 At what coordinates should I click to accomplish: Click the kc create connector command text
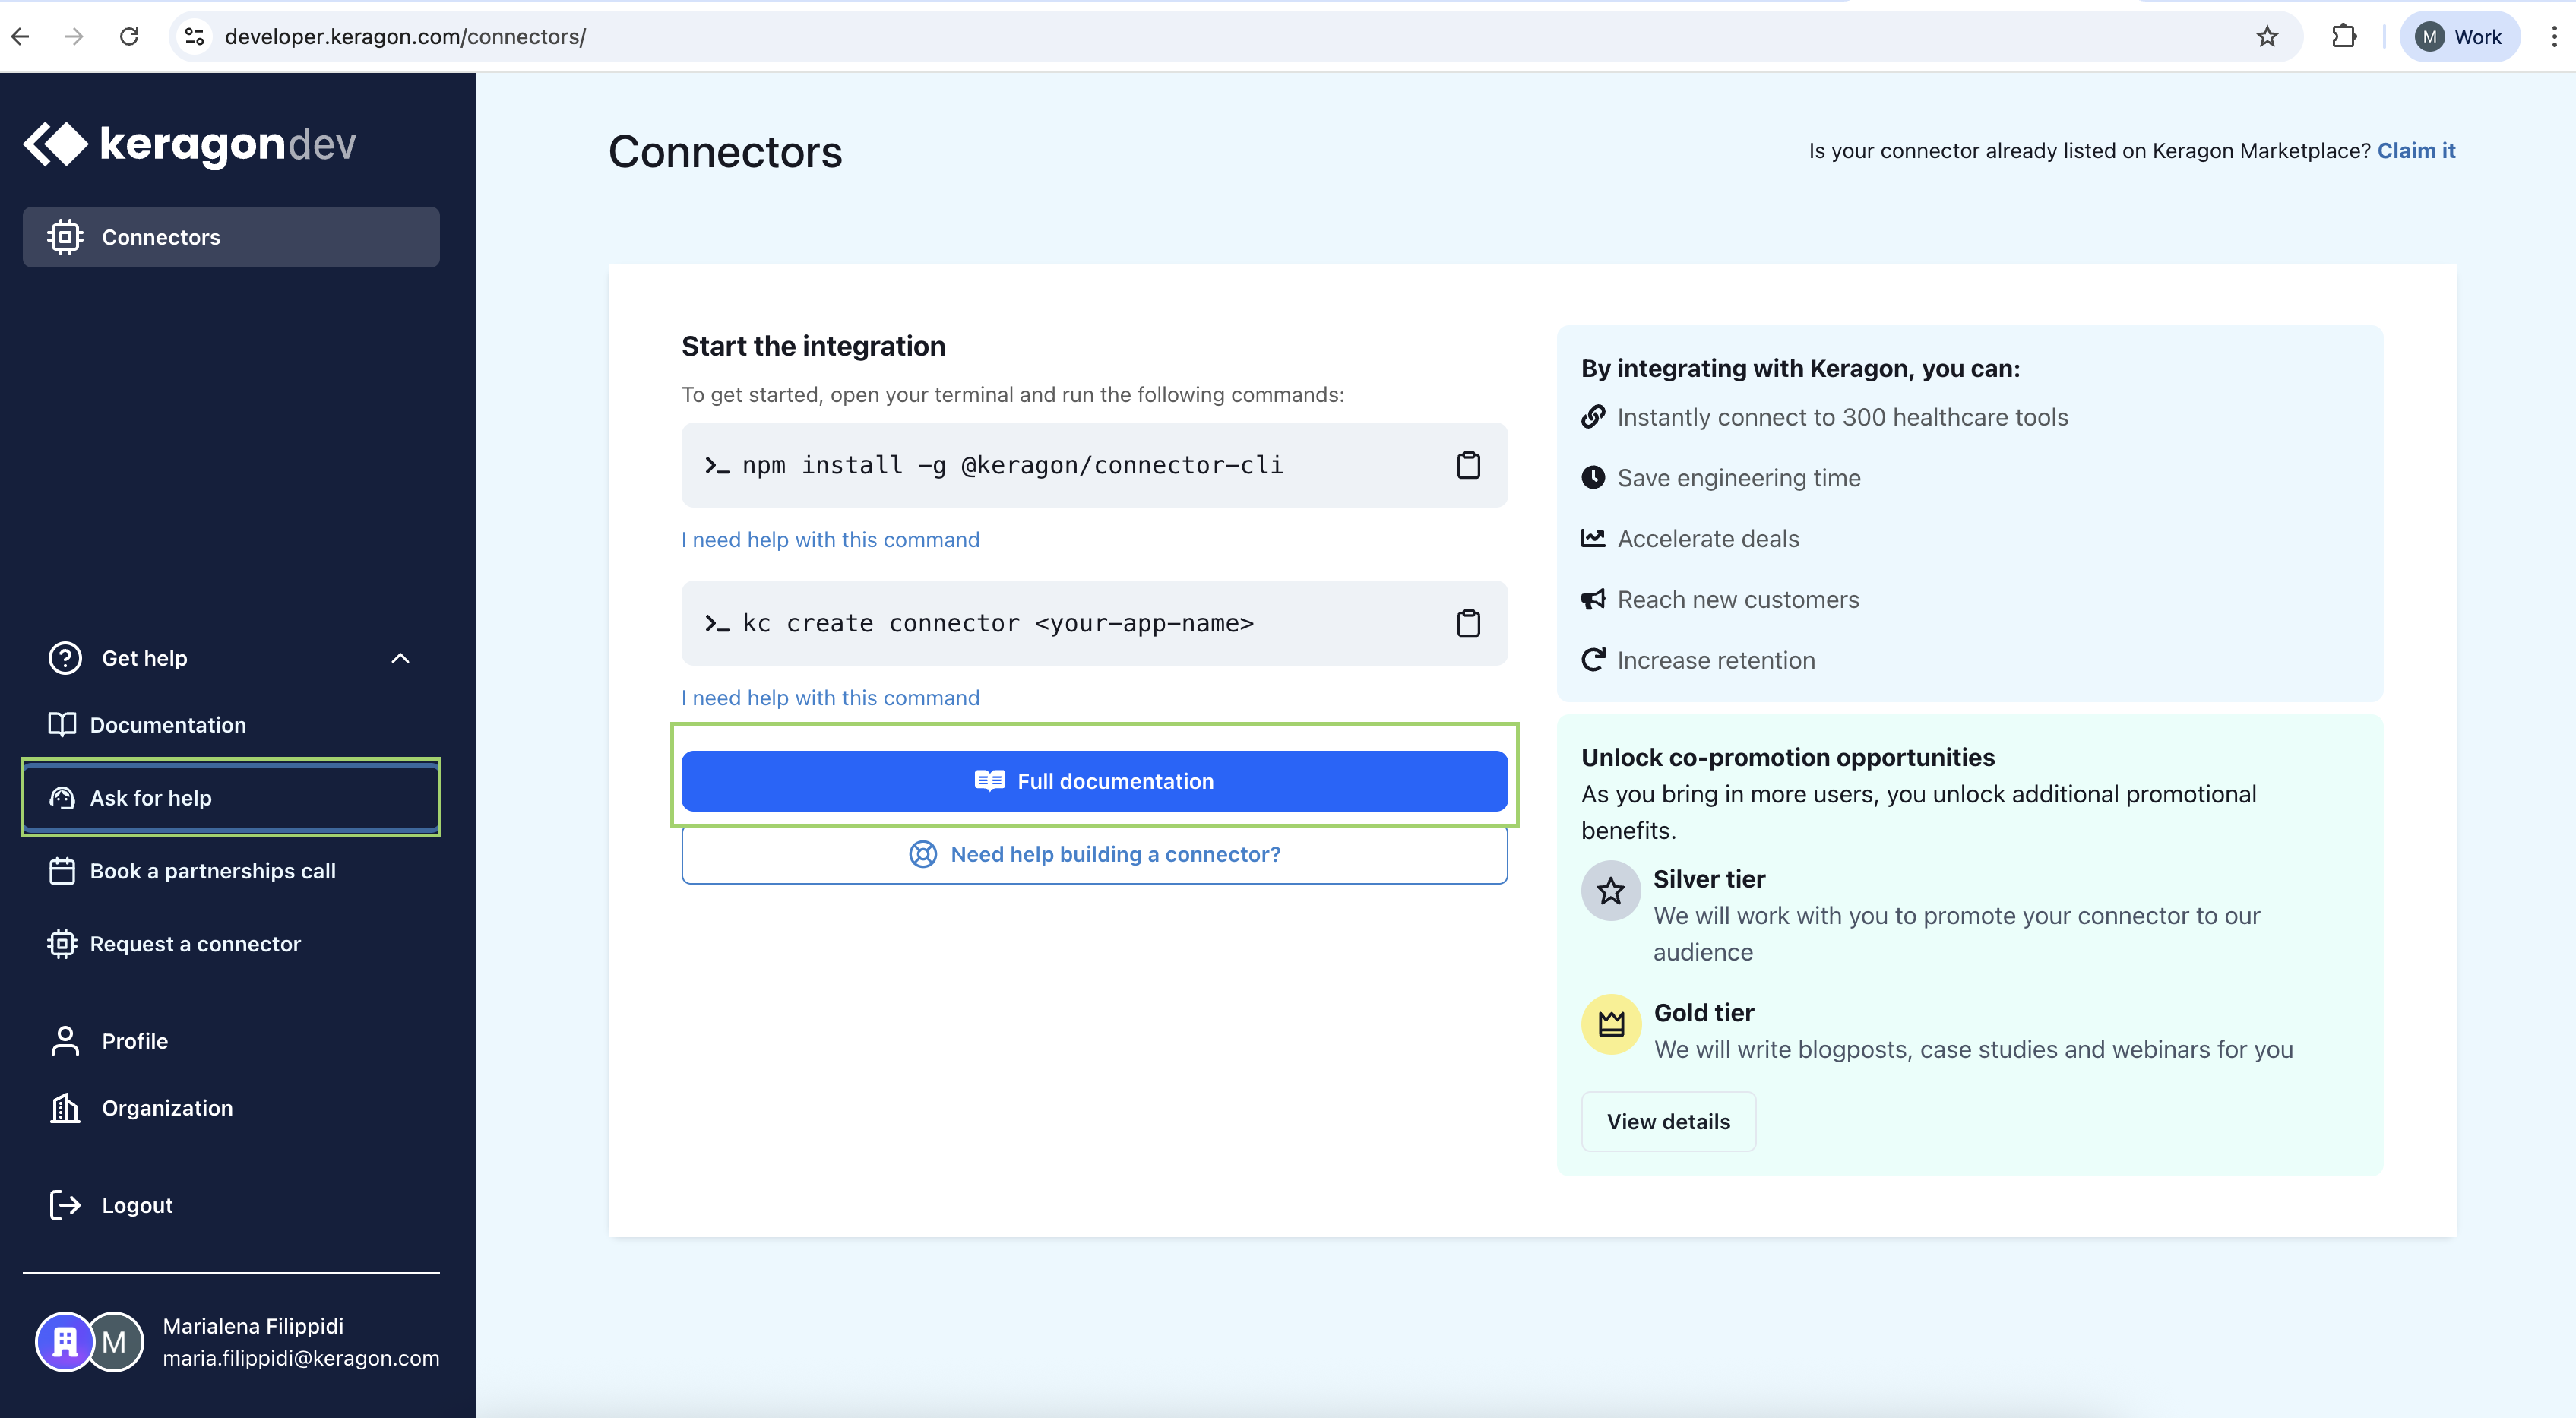(997, 623)
